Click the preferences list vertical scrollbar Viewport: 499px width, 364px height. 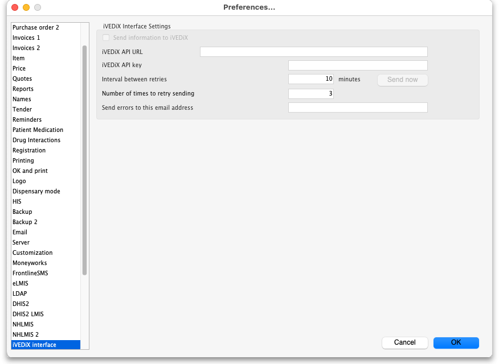[85, 159]
